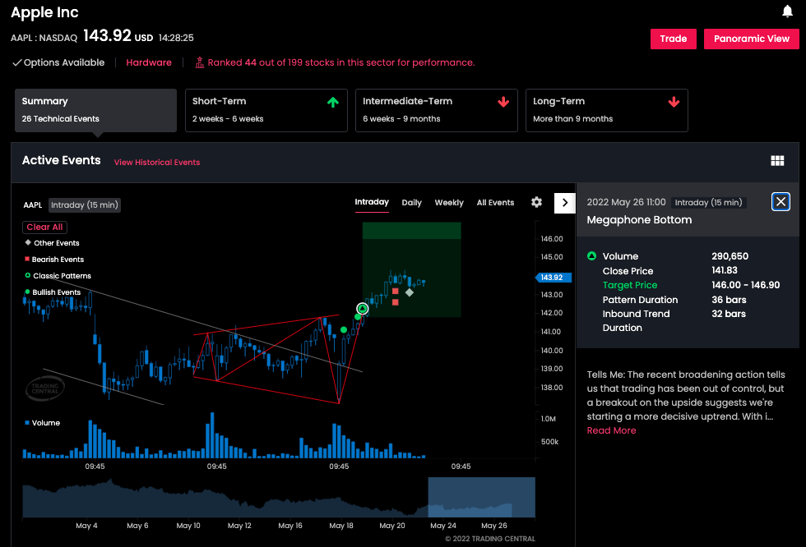Open the Intermediate-Term tab

tap(437, 110)
